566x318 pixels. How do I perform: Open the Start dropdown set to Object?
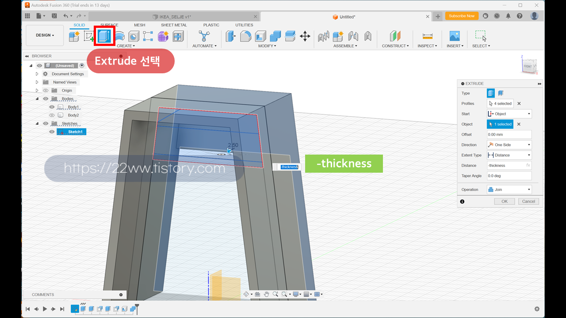coord(509,114)
